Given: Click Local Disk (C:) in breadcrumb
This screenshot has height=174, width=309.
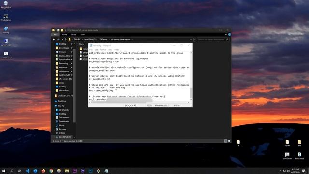Looking at the screenshot, I should tap(90, 40).
